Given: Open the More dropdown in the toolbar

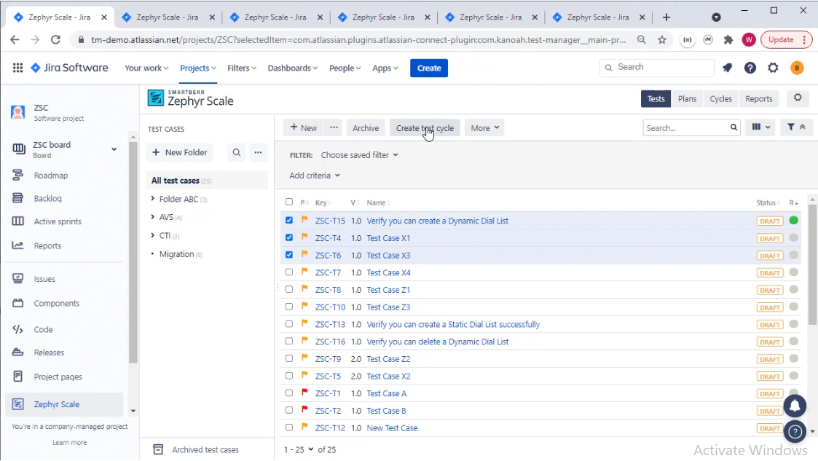Looking at the screenshot, I should click(x=484, y=127).
